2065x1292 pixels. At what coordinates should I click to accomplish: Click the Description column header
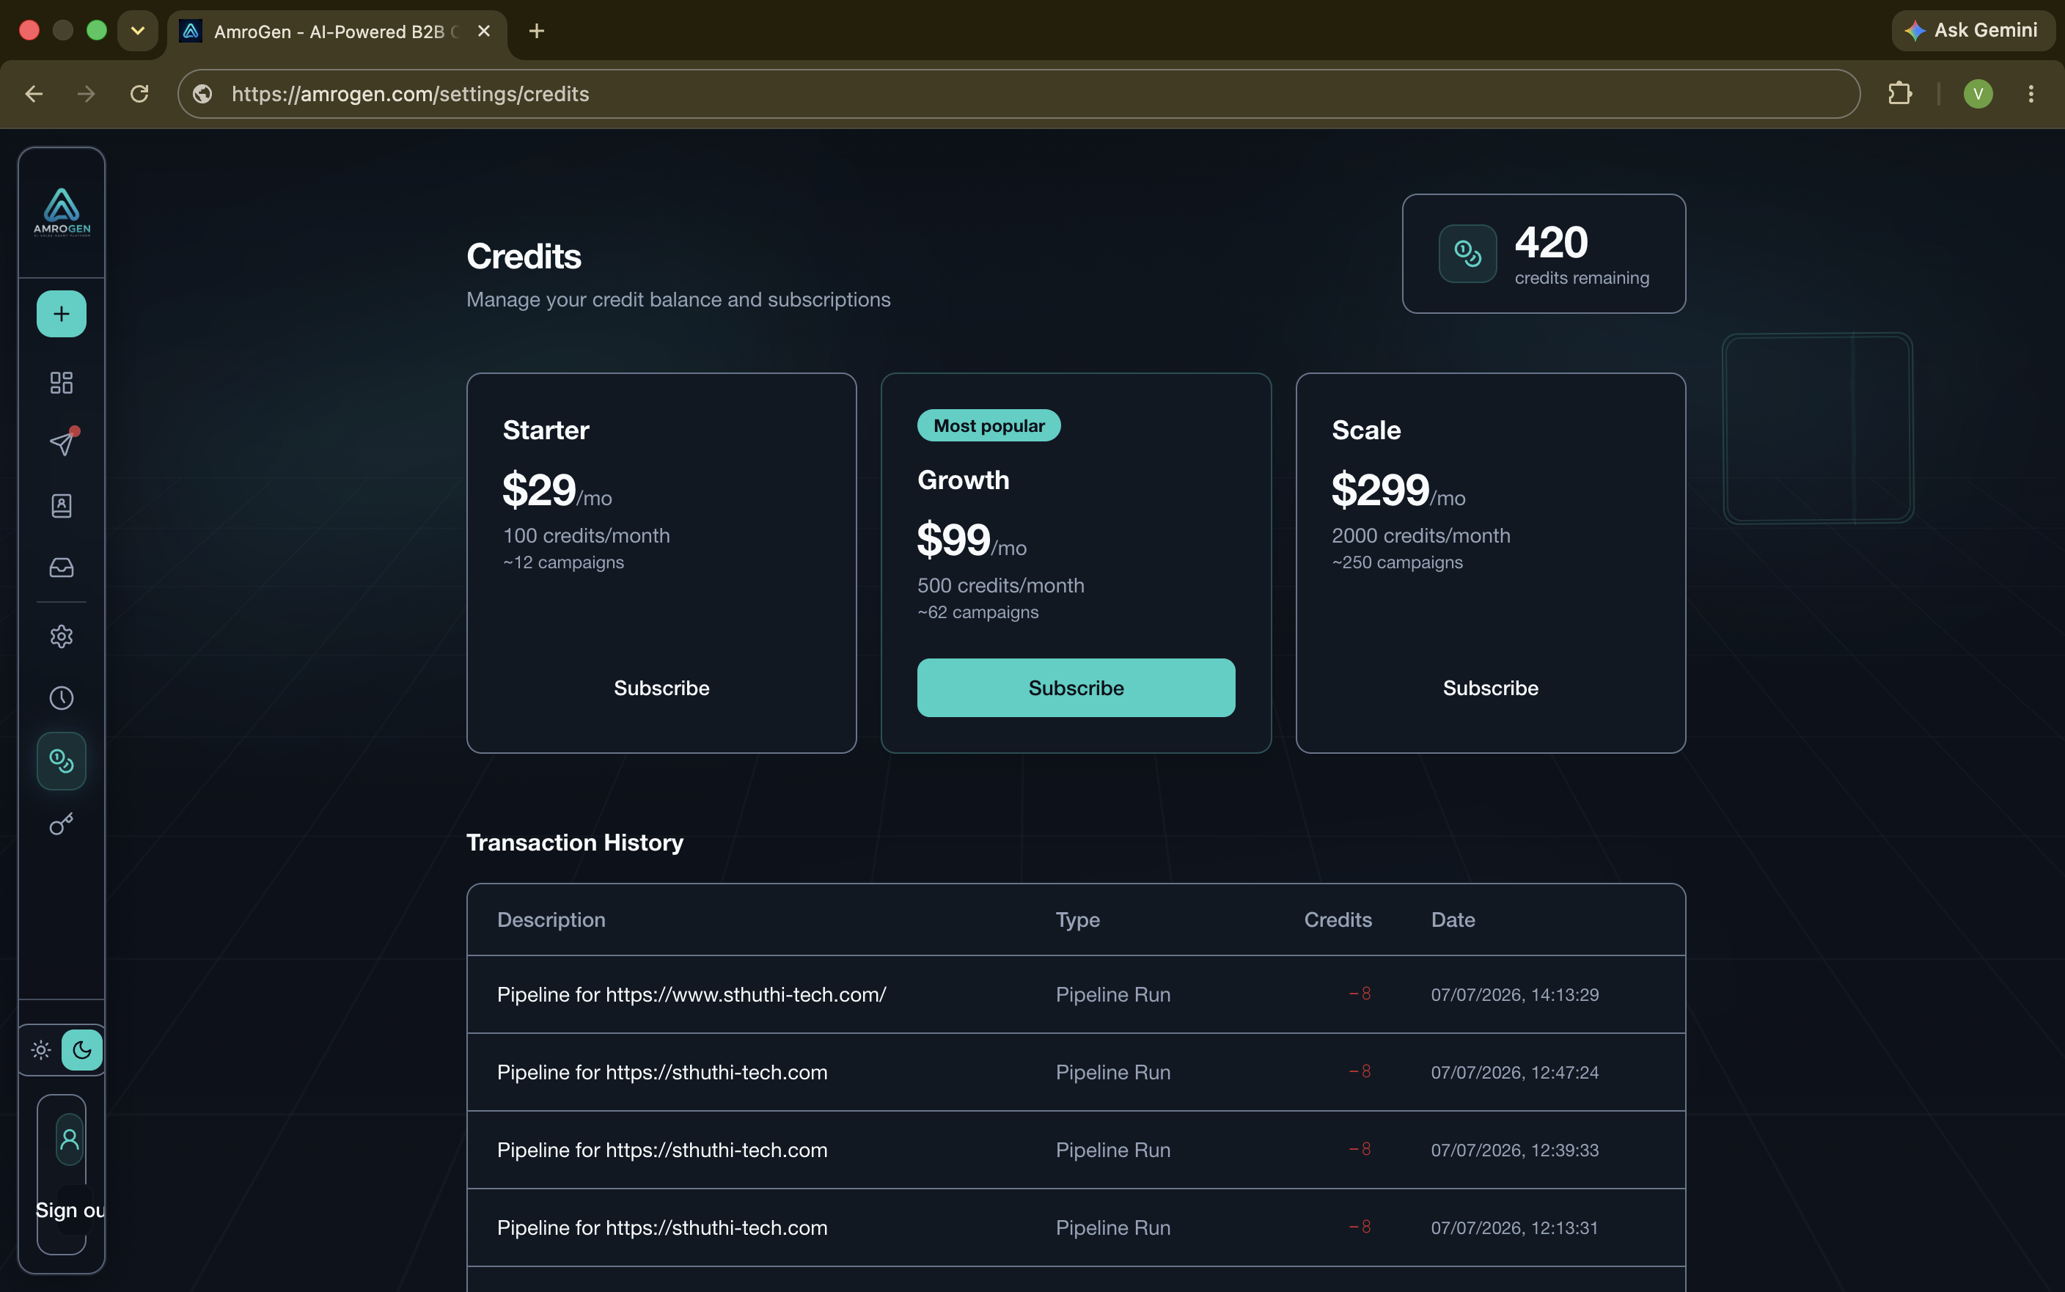[x=551, y=920]
